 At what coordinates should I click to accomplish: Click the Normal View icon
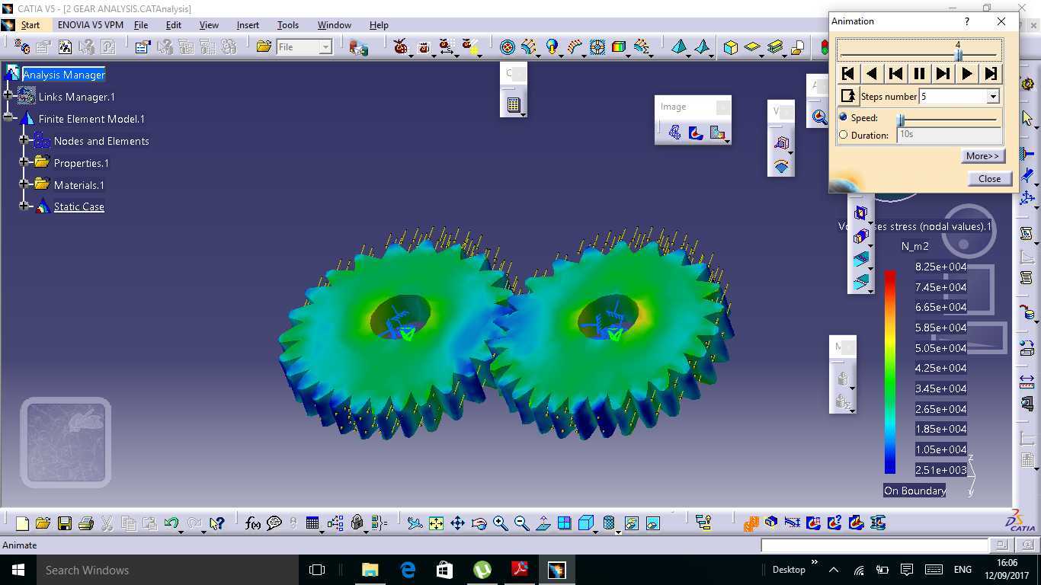tap(543, 523)
